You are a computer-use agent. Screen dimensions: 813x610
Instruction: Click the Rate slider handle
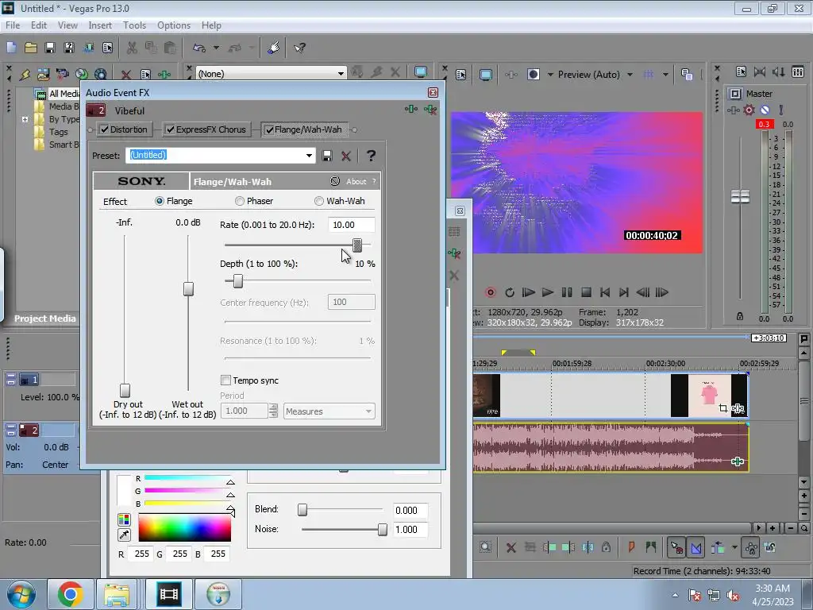357,245
